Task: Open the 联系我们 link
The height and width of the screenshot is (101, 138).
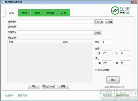Action: coord(108,96)
